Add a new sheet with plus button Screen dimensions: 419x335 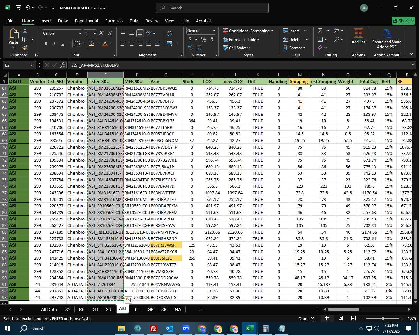pyautogui.click(x=201, y=309)
